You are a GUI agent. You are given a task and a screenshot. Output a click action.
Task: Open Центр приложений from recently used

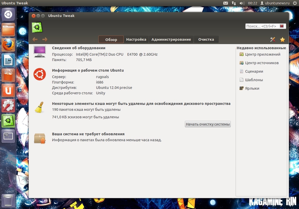pyautogui.click(x=260, y=54)
